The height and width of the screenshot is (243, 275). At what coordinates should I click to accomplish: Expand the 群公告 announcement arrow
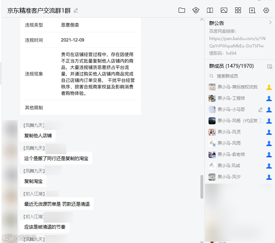270,22
